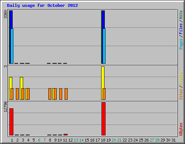
Task: Click day label 5 on the x-axis
Action: tap(34, 140)
